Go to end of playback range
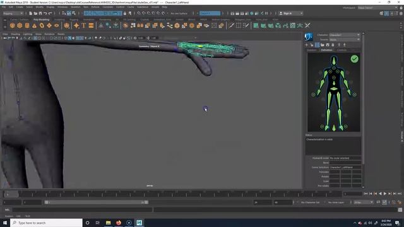The height and width of the screenshot is (227, 404). (x=400, y=194)
